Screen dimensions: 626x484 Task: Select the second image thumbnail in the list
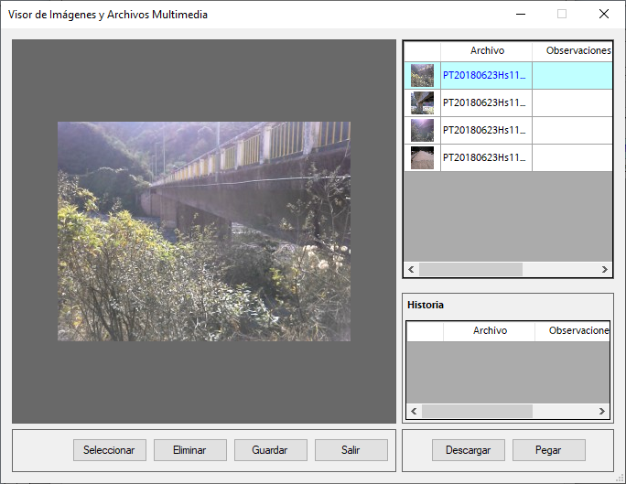pos(422,103)
